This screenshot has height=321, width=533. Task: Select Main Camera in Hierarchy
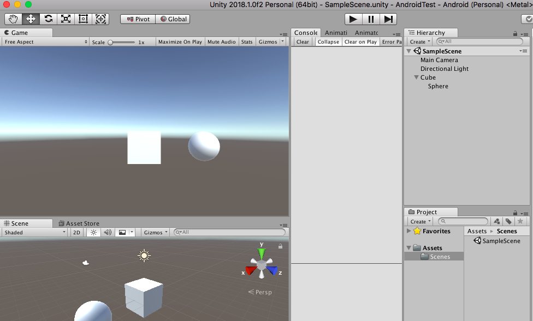pyautogui.click(x=439, y=60)
